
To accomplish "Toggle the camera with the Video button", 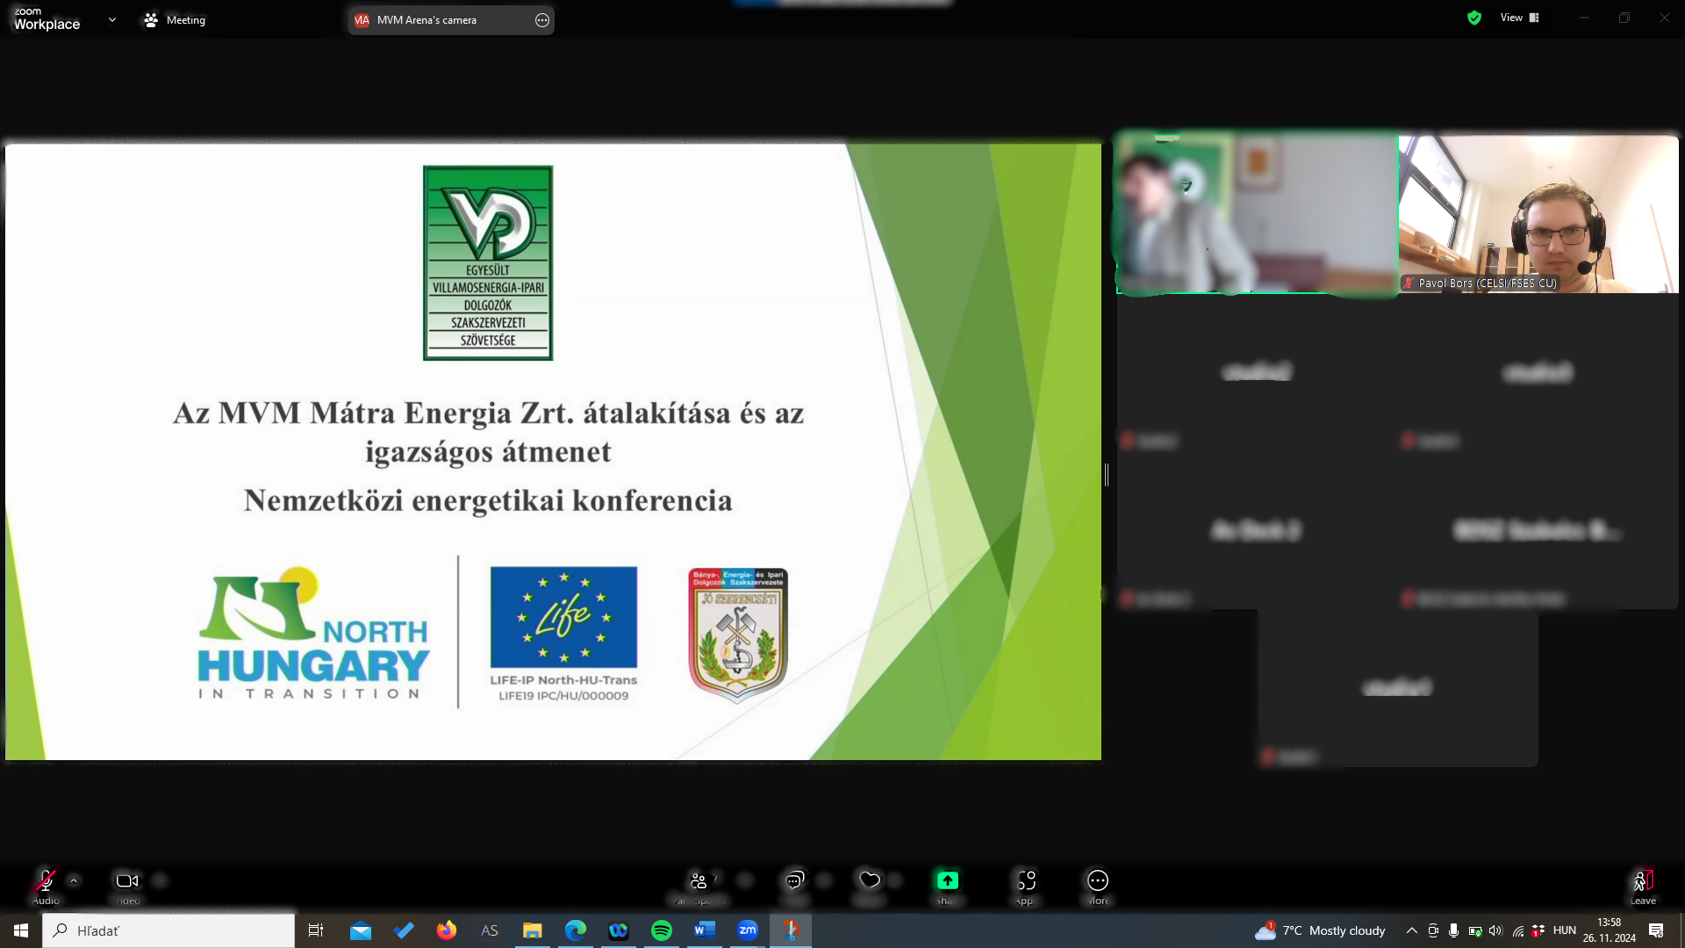I will 127,886.
